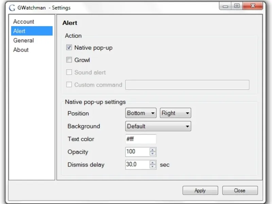Viewport: 272px width, 204px height.
Task: Switch to the Account settings section
Action: [24, 22]
